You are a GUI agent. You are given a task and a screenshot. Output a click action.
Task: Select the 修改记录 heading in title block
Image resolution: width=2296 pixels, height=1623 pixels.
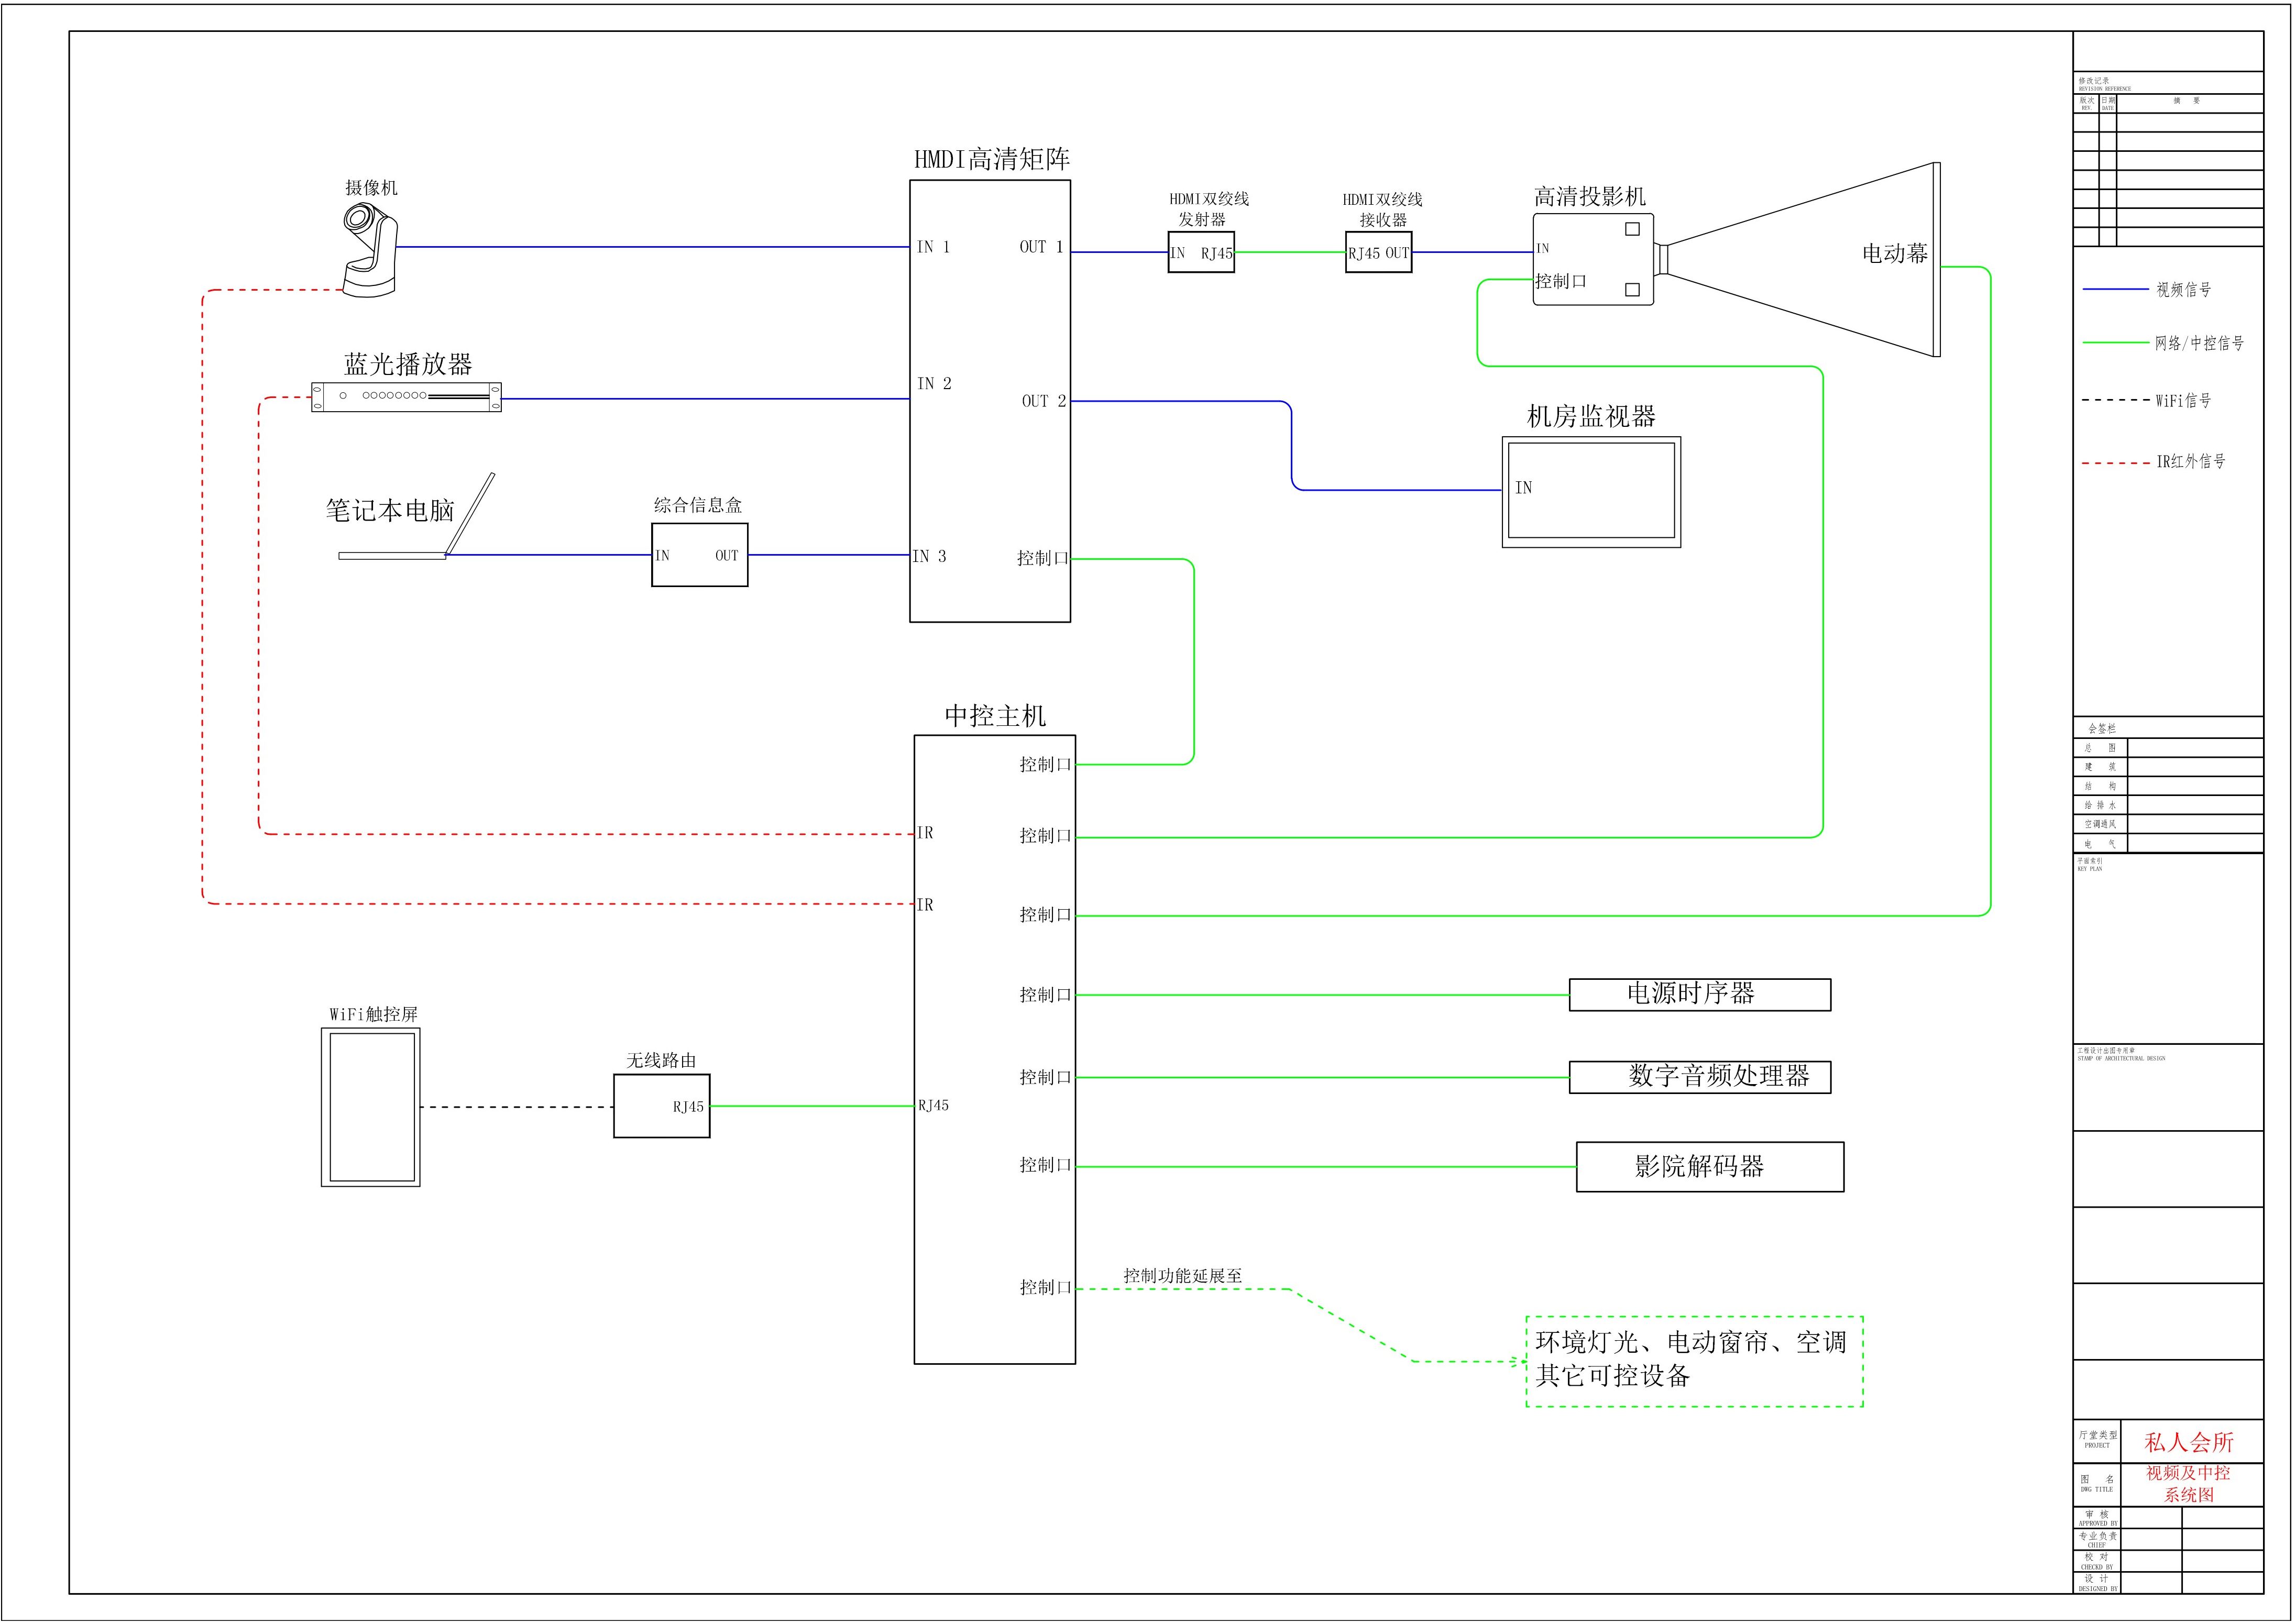coord(2093,80)
